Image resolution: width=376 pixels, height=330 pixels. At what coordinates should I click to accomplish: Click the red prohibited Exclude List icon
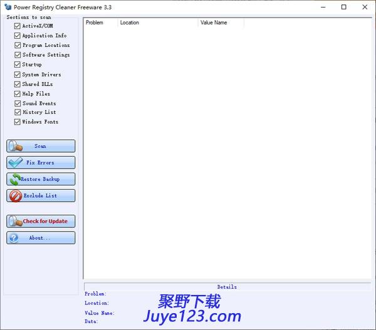click(16, 196)
